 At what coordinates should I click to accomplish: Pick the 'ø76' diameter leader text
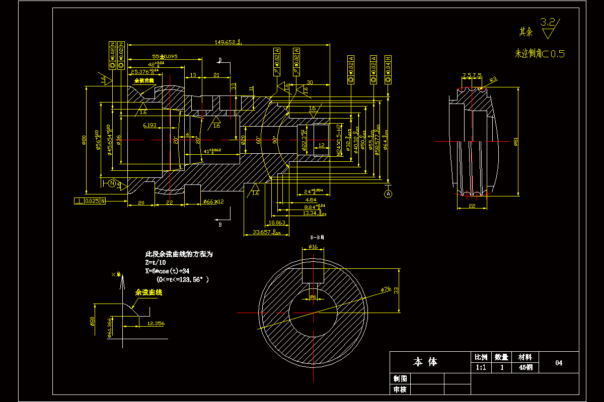click(386, 289)
